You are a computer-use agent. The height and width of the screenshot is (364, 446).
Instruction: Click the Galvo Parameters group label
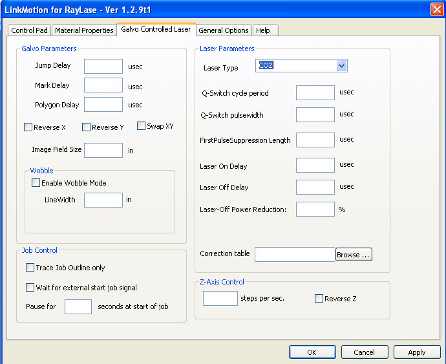(x=49, y=48)
